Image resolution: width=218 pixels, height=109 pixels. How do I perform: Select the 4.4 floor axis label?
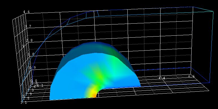tap(162, 78)
